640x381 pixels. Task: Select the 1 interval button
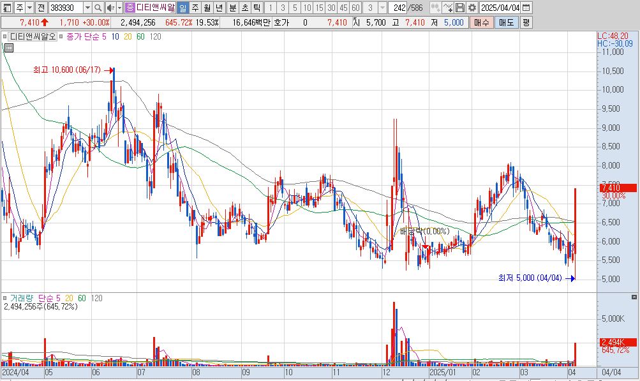(270, 8)
